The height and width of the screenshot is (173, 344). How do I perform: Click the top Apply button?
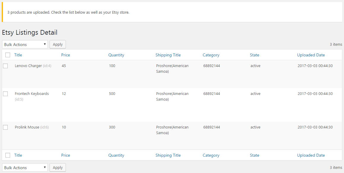coord(58,44)
